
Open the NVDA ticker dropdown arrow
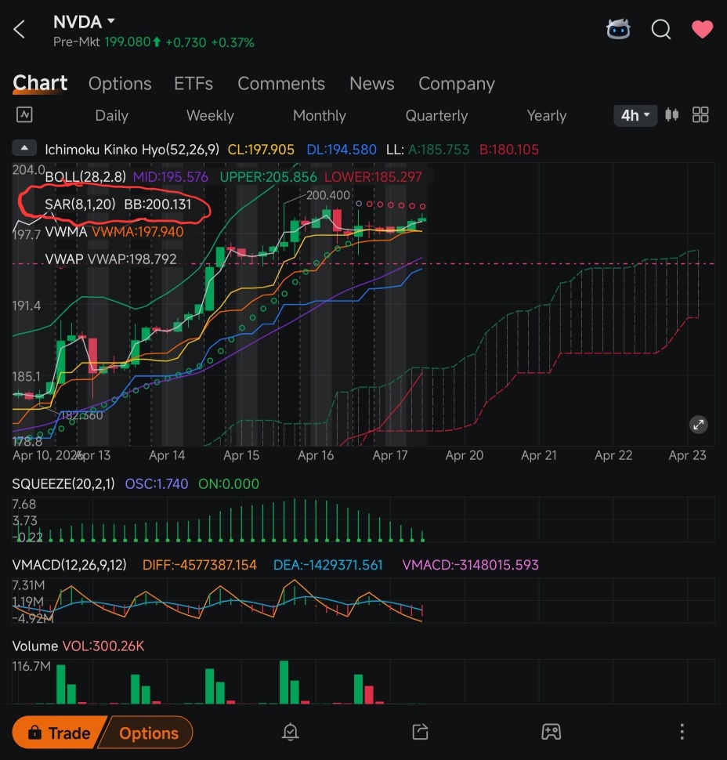tap(111, 21)
